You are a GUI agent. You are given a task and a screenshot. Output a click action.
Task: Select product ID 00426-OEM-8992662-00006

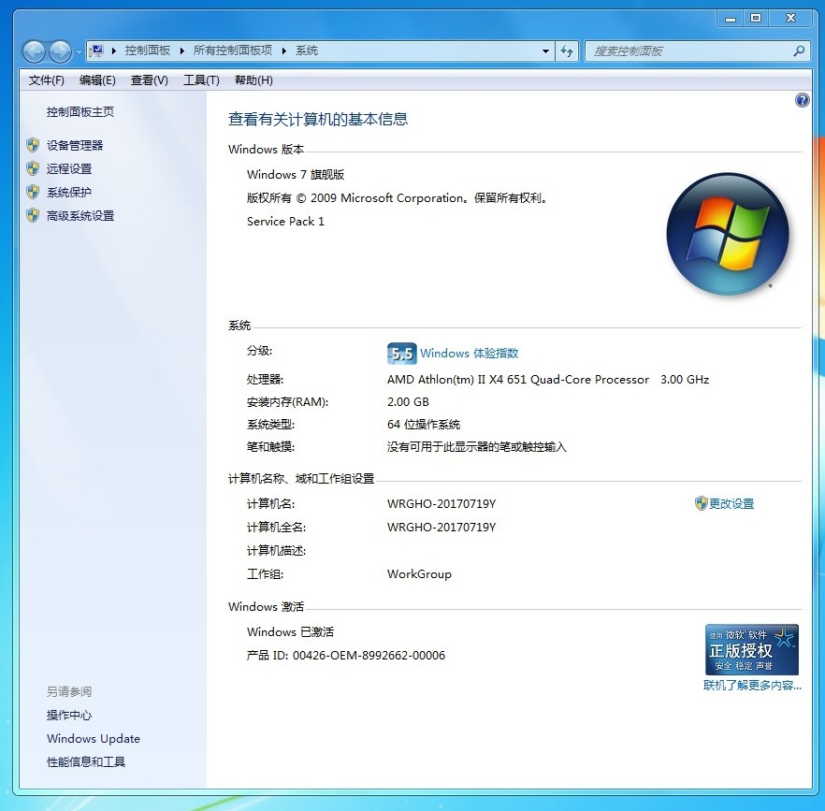(369, 655)
